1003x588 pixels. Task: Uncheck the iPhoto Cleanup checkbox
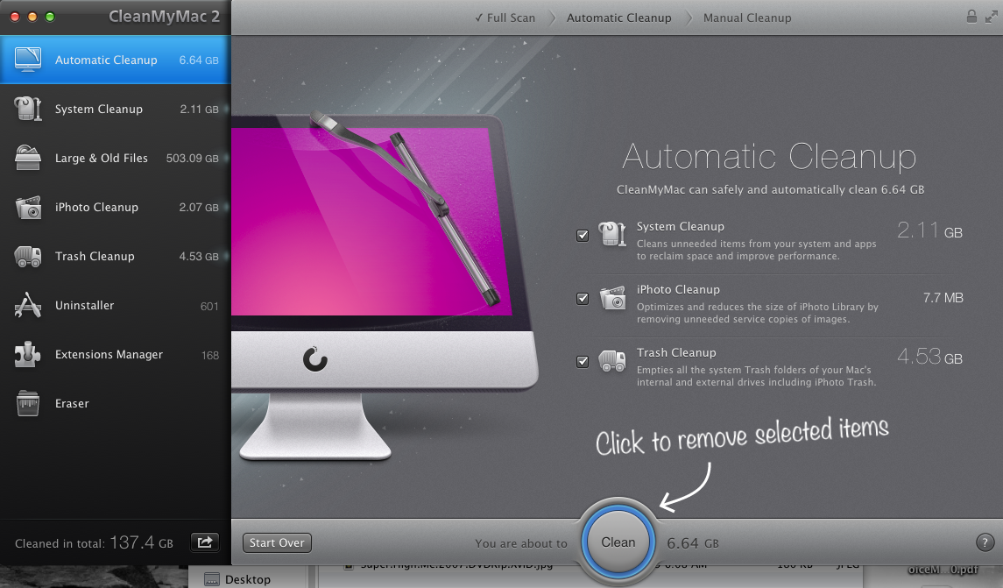click(583, 298)
